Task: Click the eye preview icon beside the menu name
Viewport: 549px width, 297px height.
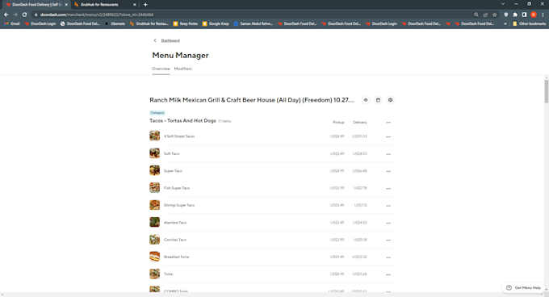Action: (x=366, y=100)
